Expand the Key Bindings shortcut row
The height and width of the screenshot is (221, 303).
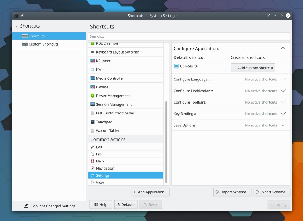[x=283, y=114]
